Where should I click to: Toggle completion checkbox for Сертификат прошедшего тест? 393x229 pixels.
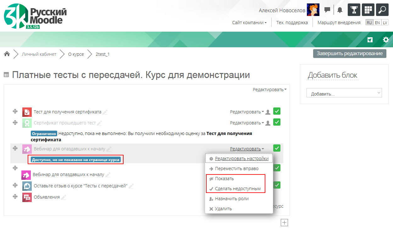[x=277, y=122]
